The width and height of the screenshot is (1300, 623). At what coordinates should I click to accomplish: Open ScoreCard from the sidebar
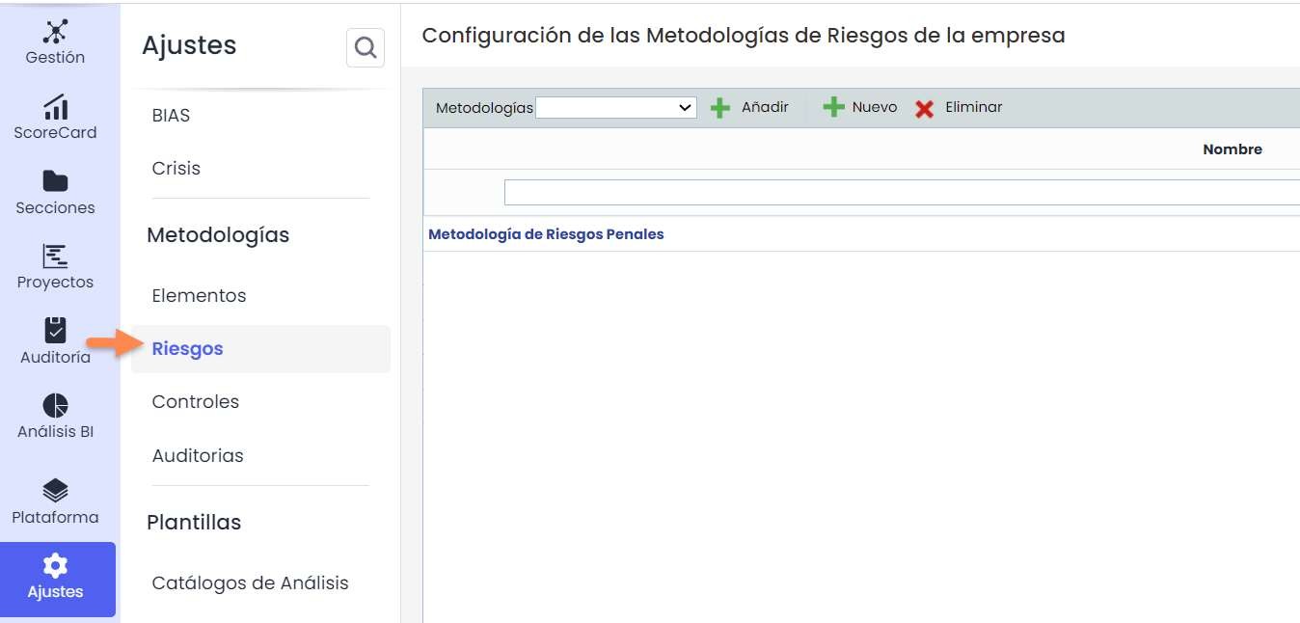[x=55, y=107]
